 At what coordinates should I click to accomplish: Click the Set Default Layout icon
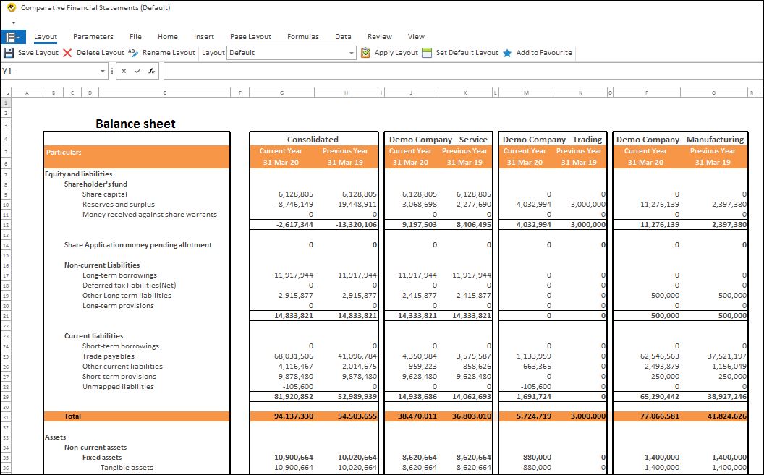(x=427, y=52)
